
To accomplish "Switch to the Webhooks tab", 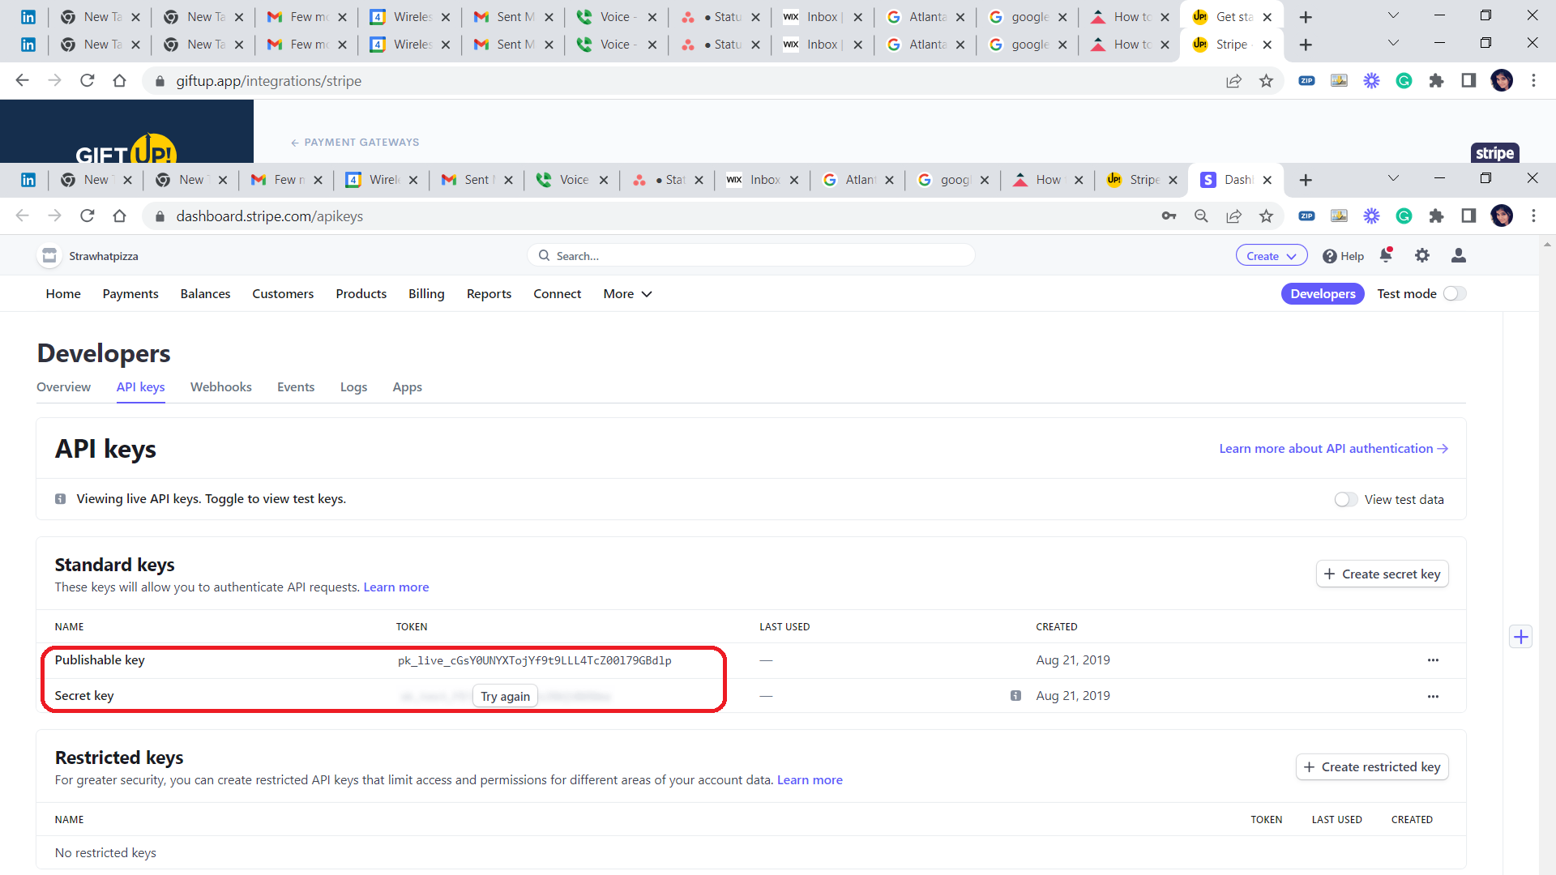I will tap(220, 387).
